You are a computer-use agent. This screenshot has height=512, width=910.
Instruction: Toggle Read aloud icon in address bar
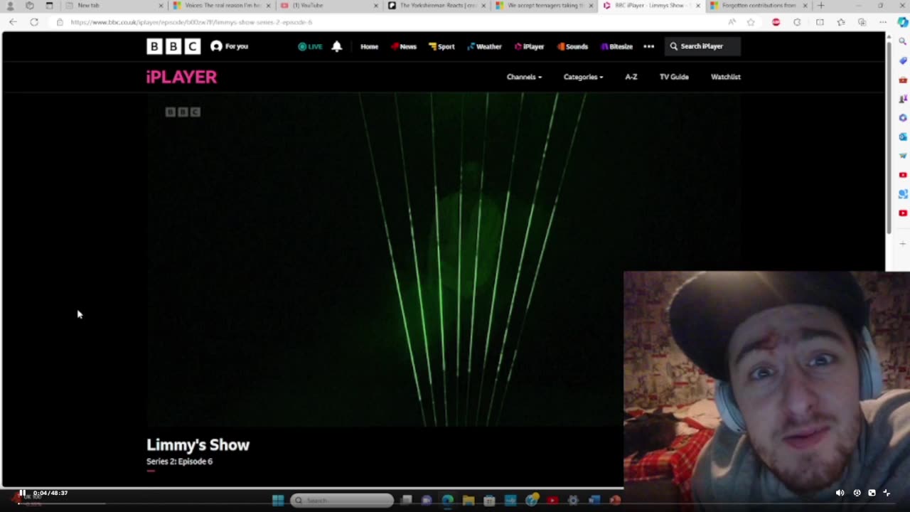[x=732, y=22]
